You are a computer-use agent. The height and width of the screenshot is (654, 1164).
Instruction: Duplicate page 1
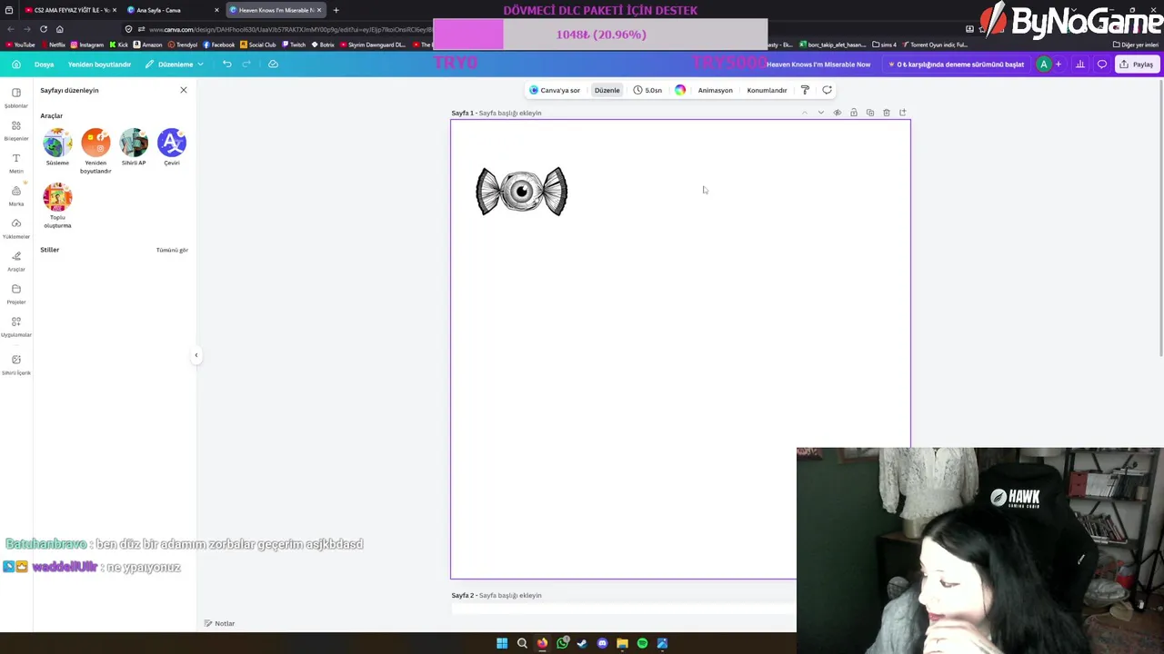click(x=870, y=113)
